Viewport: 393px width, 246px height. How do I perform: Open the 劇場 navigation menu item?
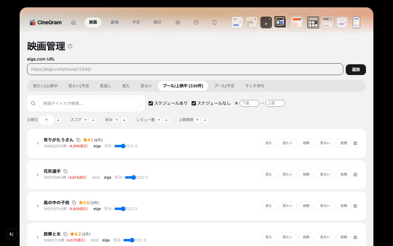click(115, 22)
